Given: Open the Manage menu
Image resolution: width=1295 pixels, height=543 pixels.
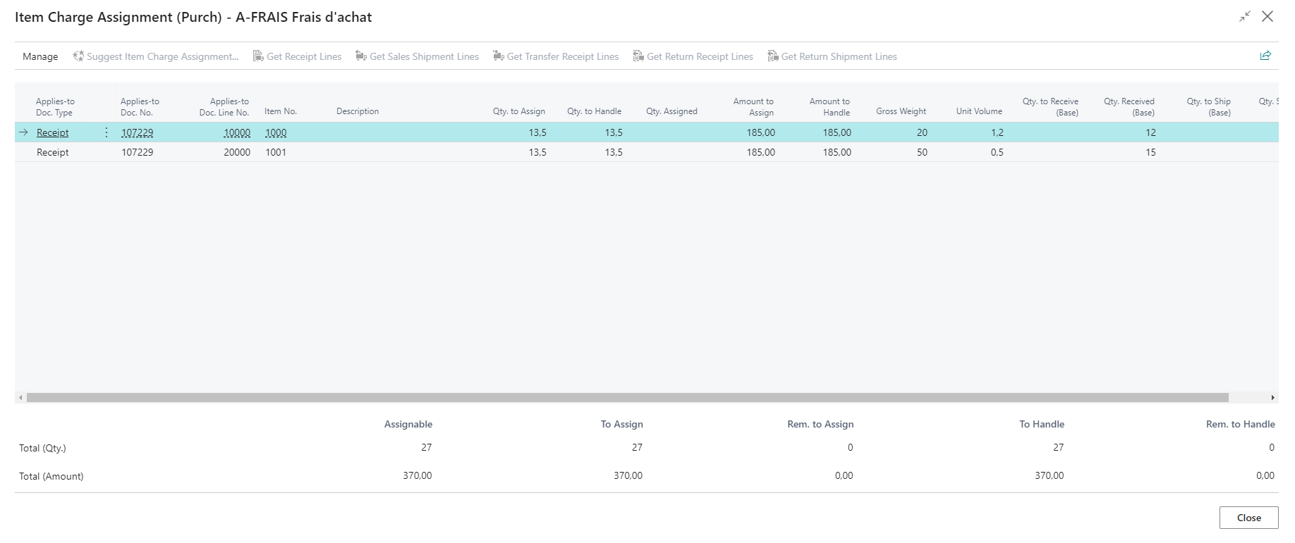Looking at the screenshot, I should [40, 56].
